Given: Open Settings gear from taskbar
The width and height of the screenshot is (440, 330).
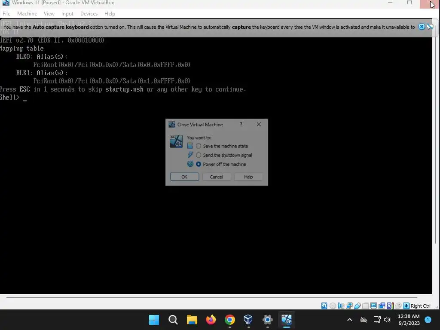Looking at the screenshot, I should tap(267, 320).
